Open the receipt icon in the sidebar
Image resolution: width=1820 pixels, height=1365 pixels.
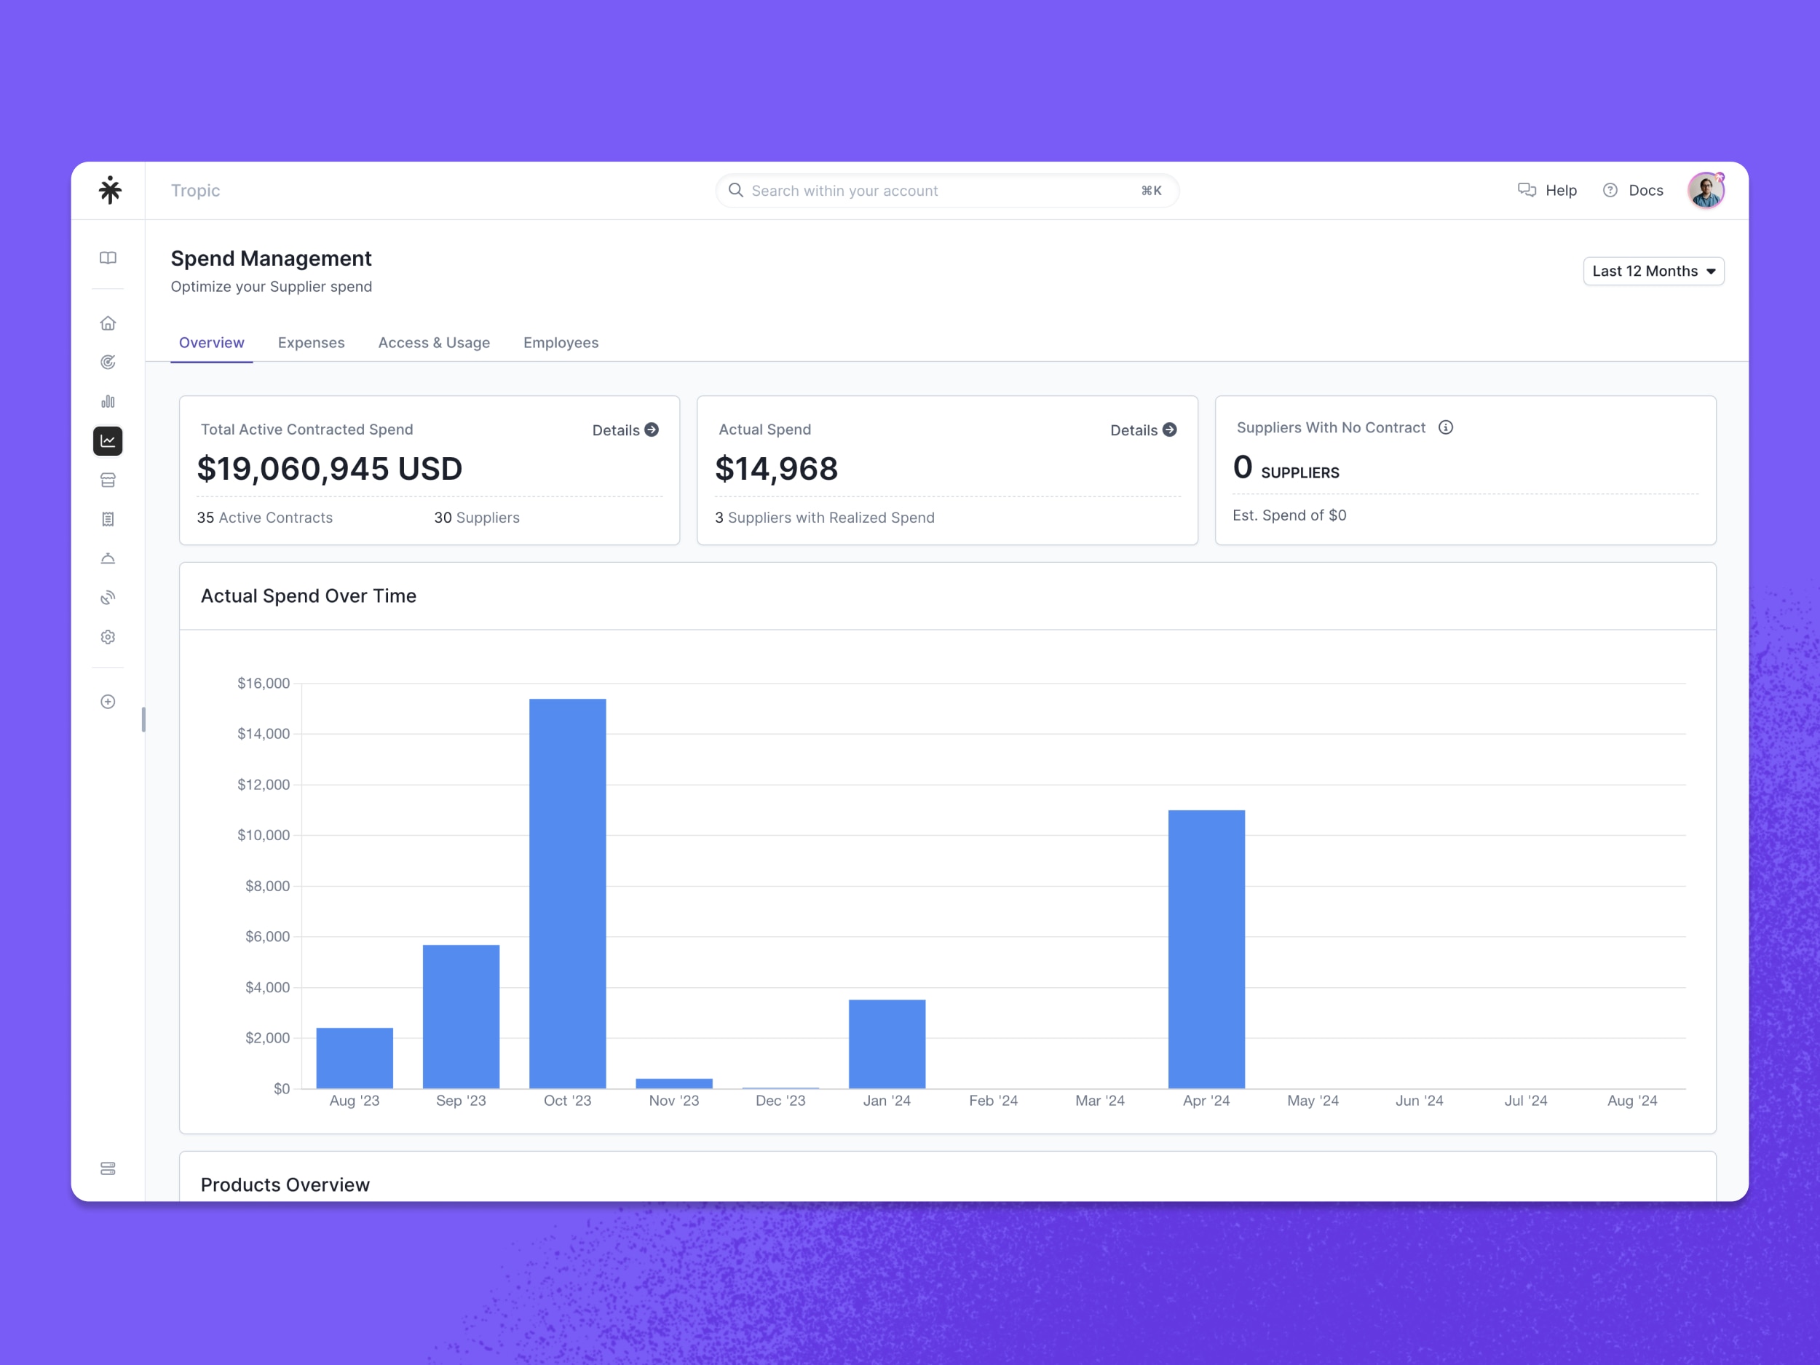tap(108, 519)
